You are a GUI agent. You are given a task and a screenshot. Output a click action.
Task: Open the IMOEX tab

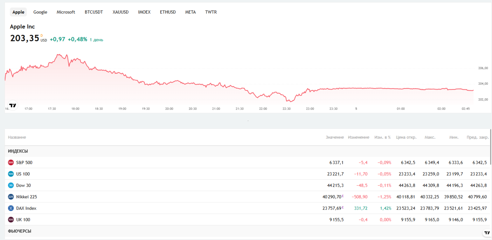pyautogui.click(x=144, y=12)
